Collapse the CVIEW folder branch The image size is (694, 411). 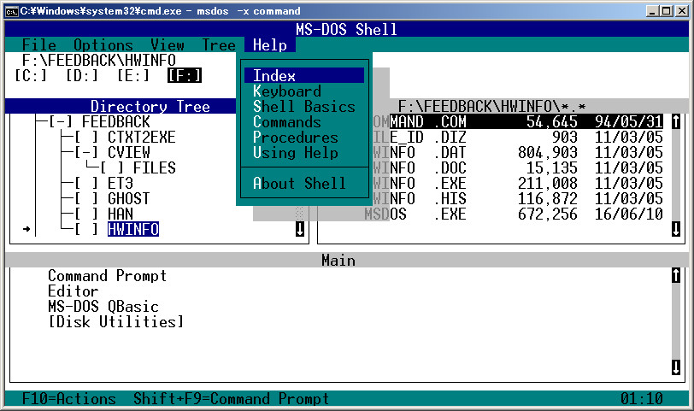(x=85, y=153)
